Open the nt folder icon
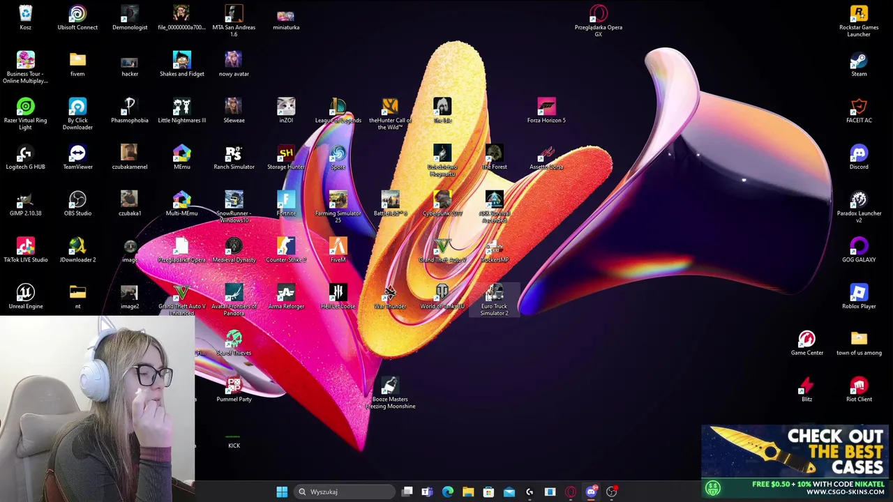893x502 pixels. click(x=77, y=297)
